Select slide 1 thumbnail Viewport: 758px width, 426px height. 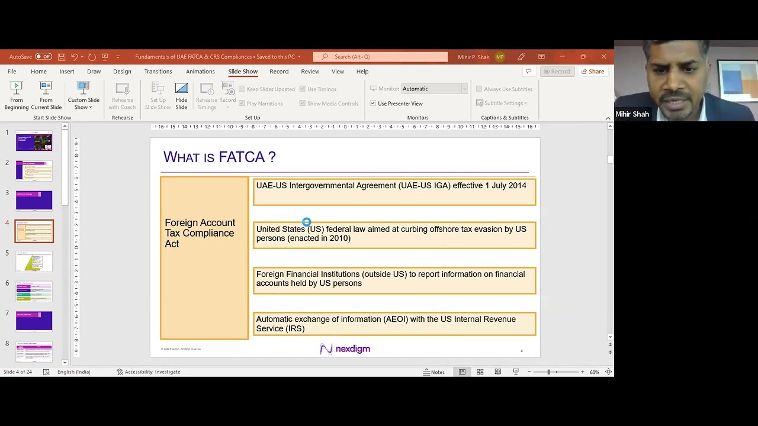[34, 142]
